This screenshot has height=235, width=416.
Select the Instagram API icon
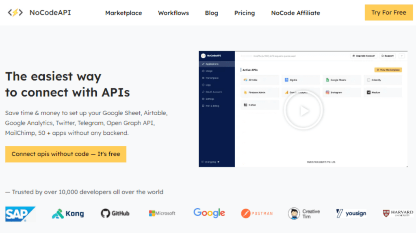327,93
